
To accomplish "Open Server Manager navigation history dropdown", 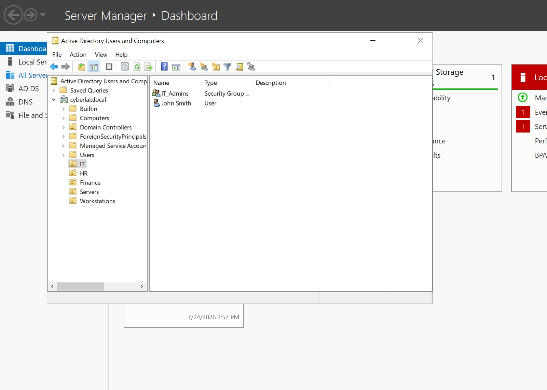I will 43,15.
